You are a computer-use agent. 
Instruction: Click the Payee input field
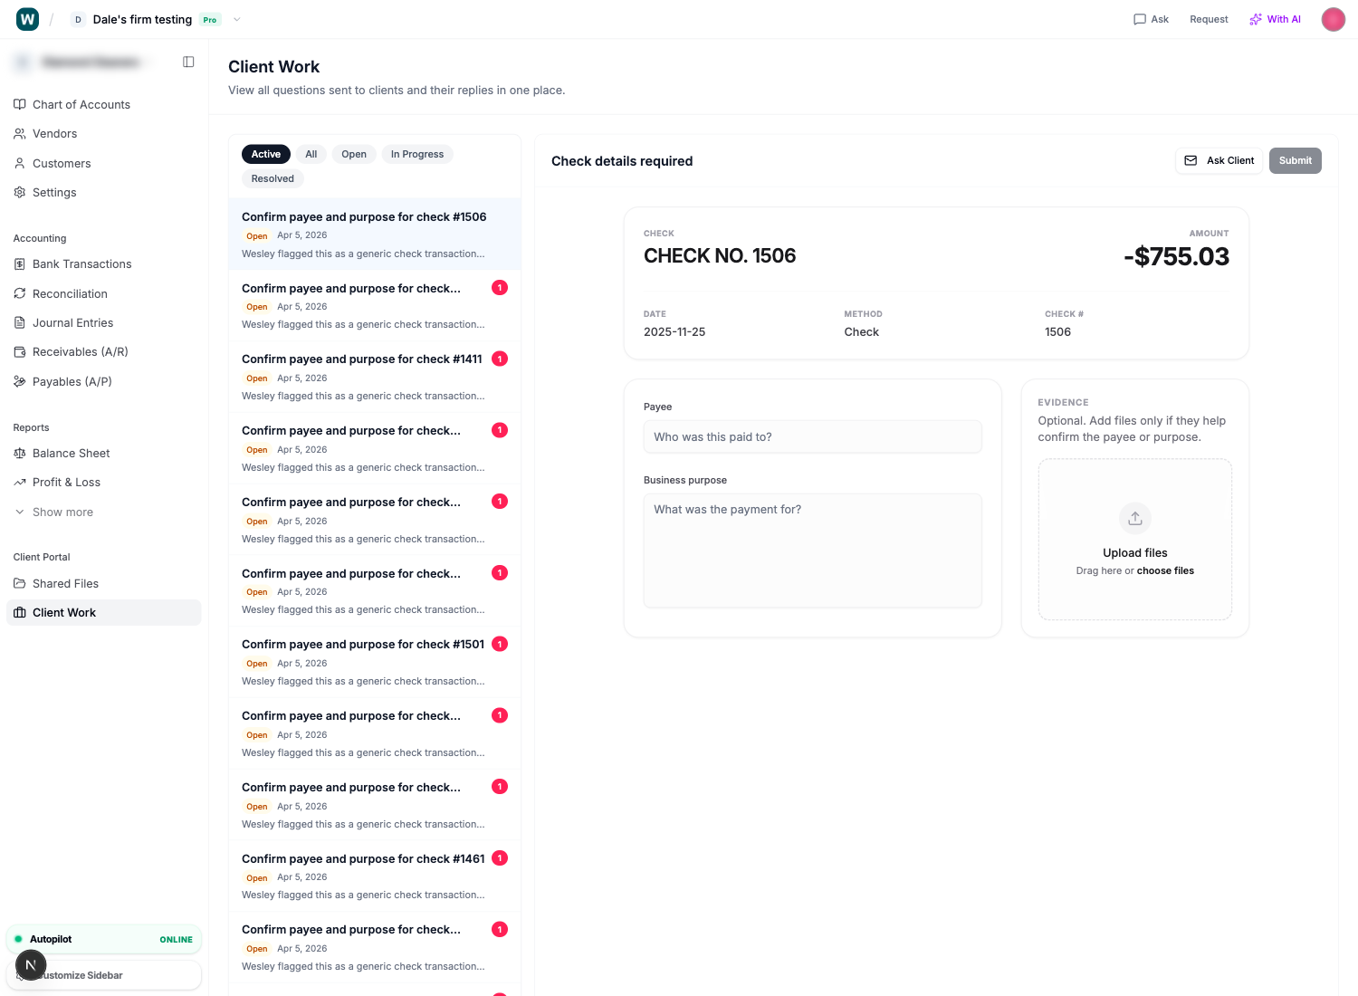click(812, 436)
